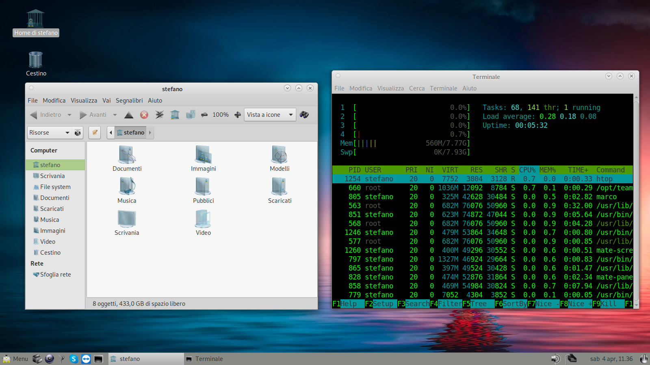Click the Avanti forward button
This screenshot has width=650, height=365.
pos(93,115)
